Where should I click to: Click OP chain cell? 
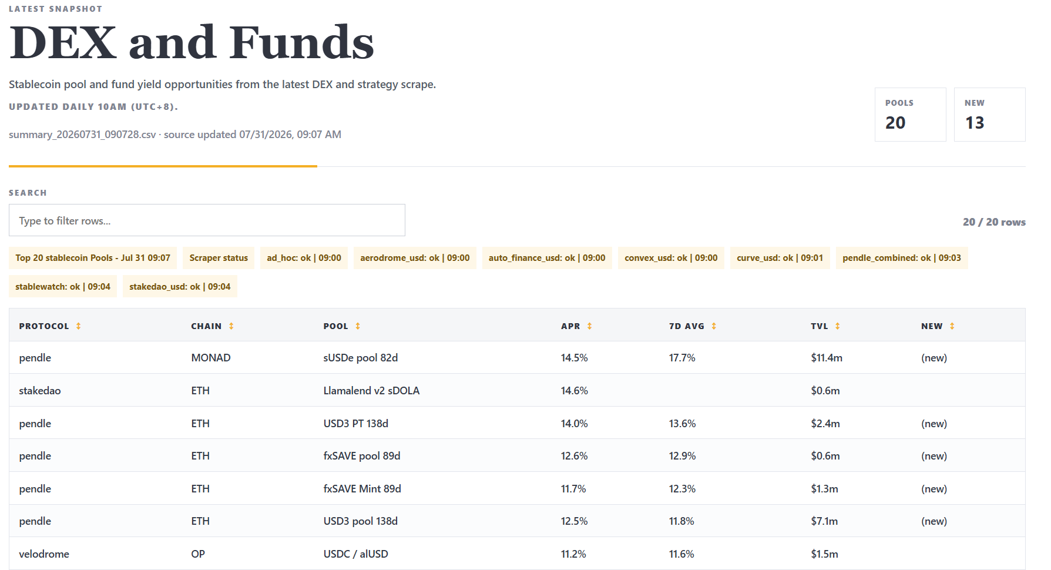198,554
